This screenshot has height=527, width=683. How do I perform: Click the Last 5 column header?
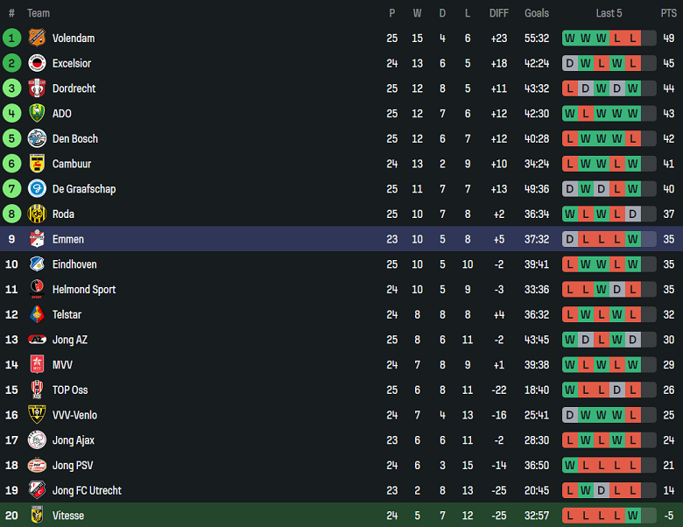coord(609,13)
